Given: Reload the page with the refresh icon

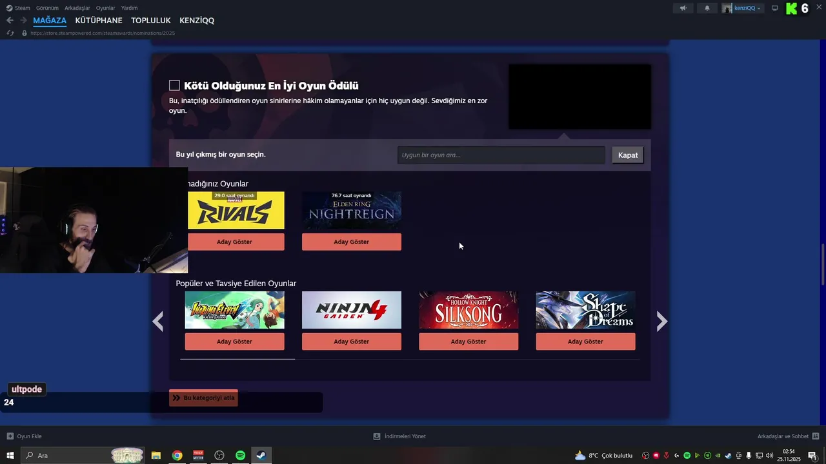Looking at the screenshot, I should (x=10, y=33).
